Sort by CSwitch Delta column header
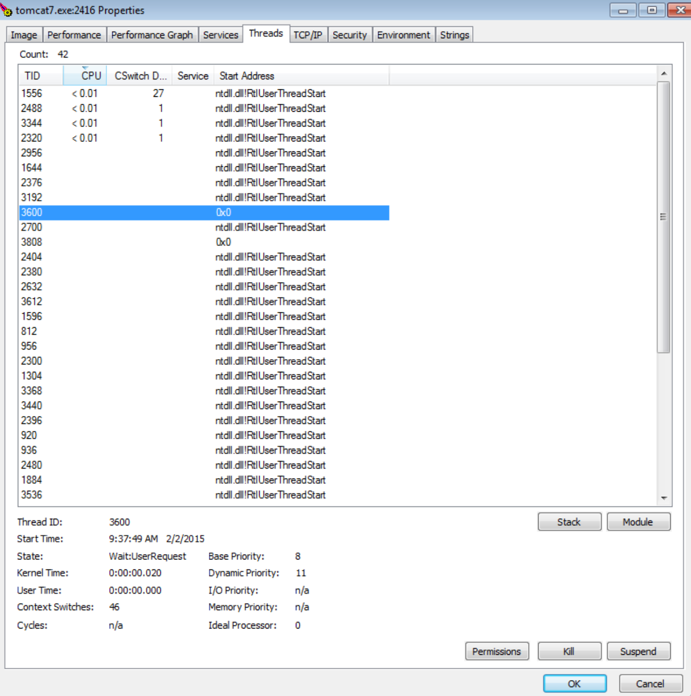The height and width of the screenshot is (696, 691). [139, 75]
